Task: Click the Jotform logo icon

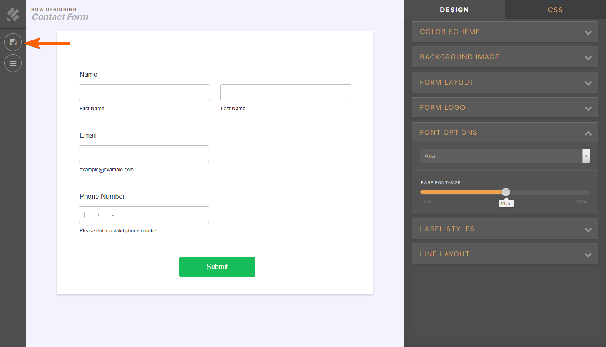Action: (13, 13)
